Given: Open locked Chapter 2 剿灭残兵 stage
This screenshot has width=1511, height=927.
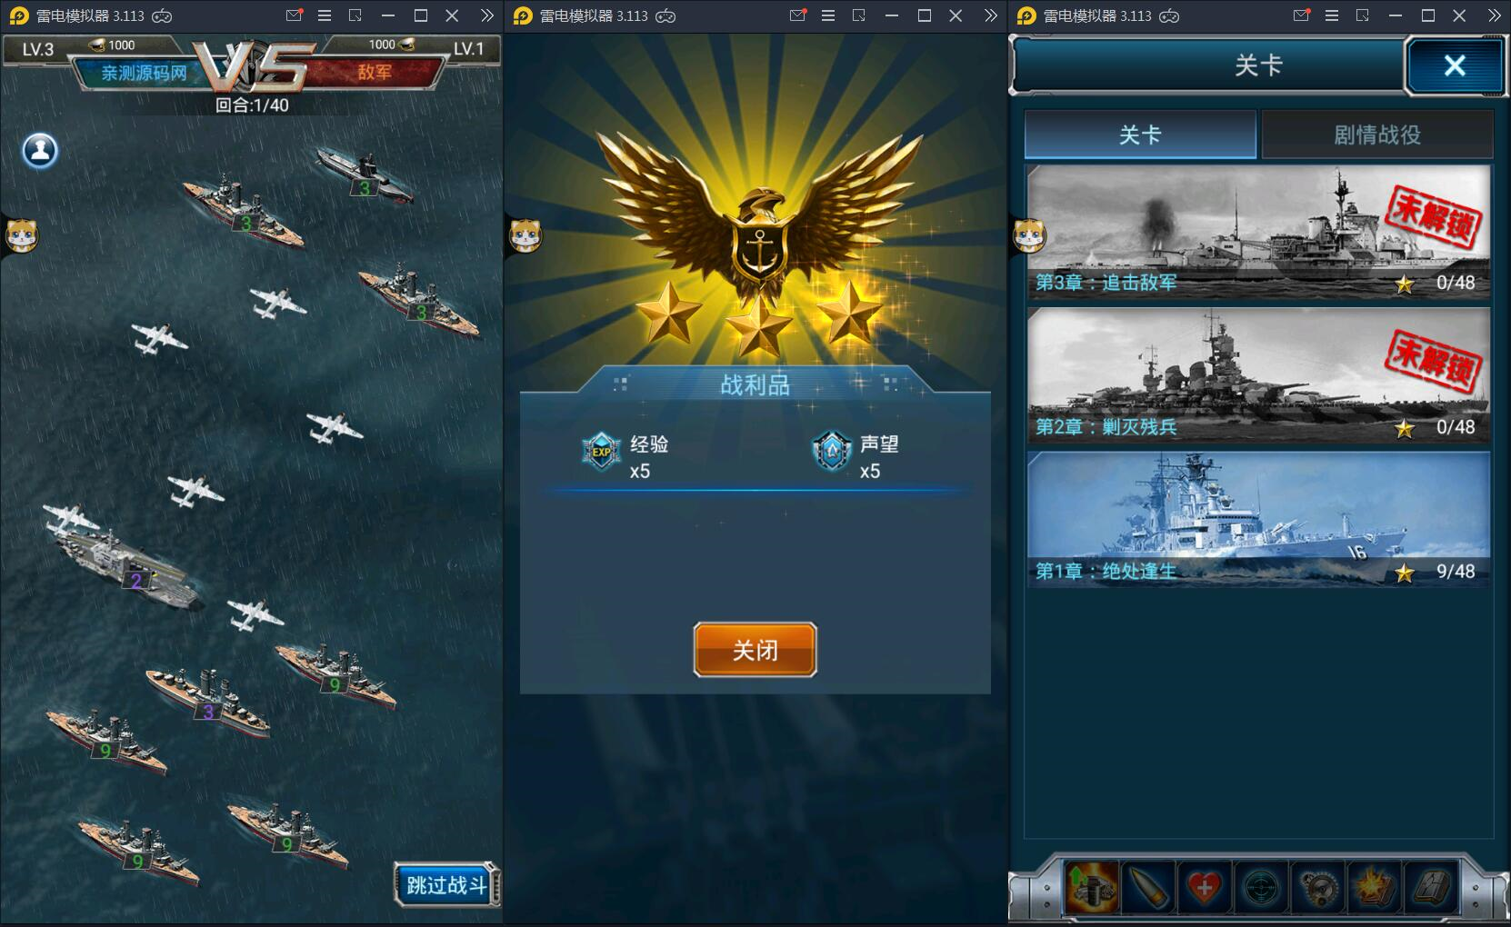Looking at the screenshot, I should [1258, 375].
